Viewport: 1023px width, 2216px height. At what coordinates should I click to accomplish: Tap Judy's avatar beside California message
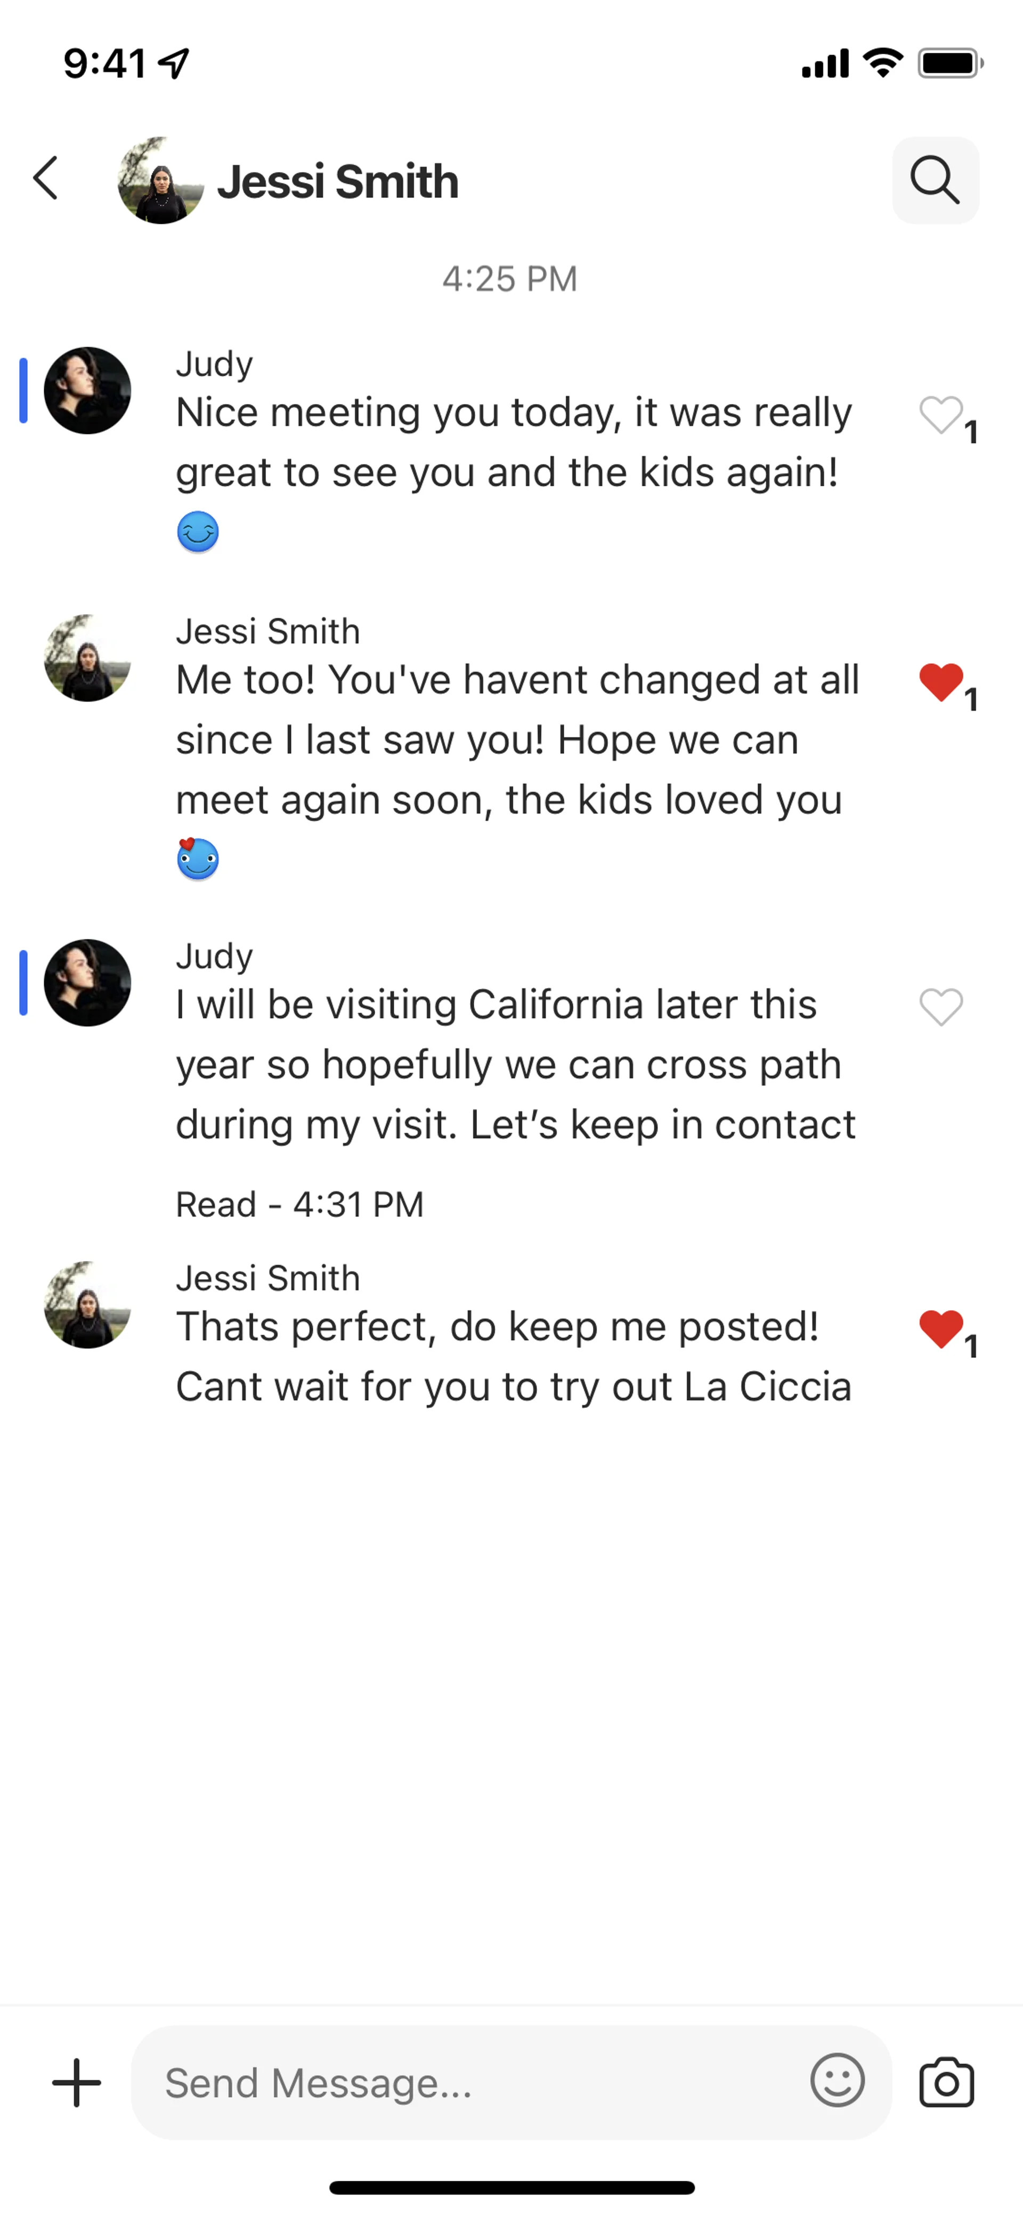click(x=88, y=982)
